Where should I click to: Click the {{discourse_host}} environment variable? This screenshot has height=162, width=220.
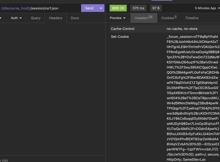16,8
